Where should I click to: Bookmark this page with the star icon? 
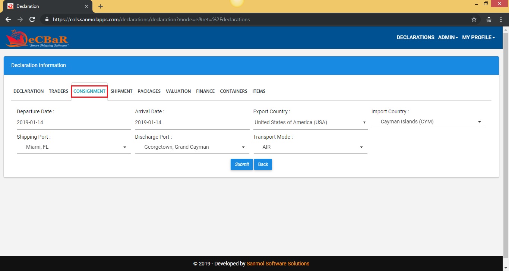474,19
